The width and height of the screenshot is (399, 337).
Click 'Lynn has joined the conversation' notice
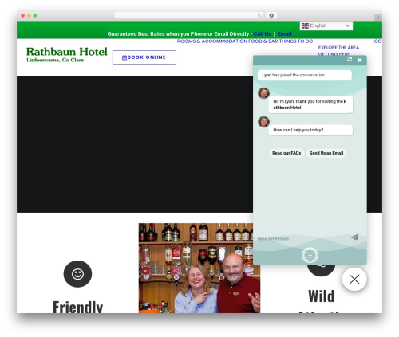click(x=305, y=75)
